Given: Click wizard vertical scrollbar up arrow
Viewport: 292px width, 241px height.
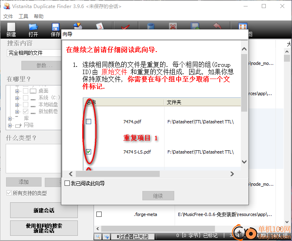Looking at the screenshot, I should 244,49.
